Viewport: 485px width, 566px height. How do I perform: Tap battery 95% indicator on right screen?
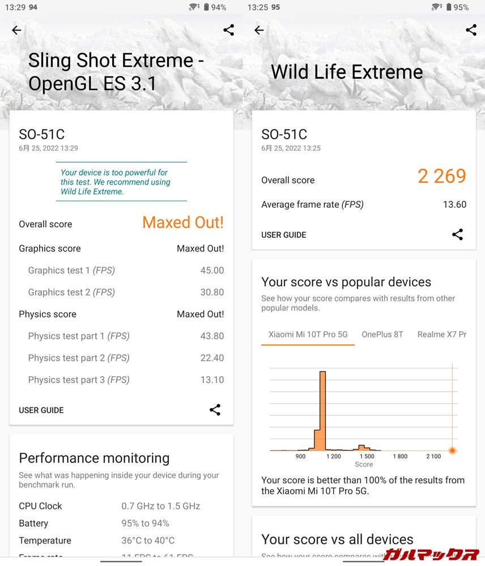(x=457, y=7)
